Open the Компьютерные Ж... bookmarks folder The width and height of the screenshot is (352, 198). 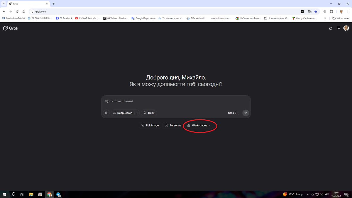(276, 18)
